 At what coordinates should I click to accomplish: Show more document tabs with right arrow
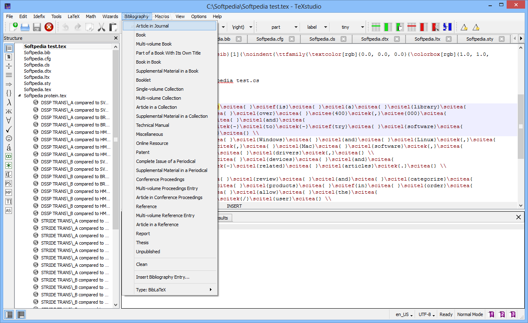(x=521, y=39)
